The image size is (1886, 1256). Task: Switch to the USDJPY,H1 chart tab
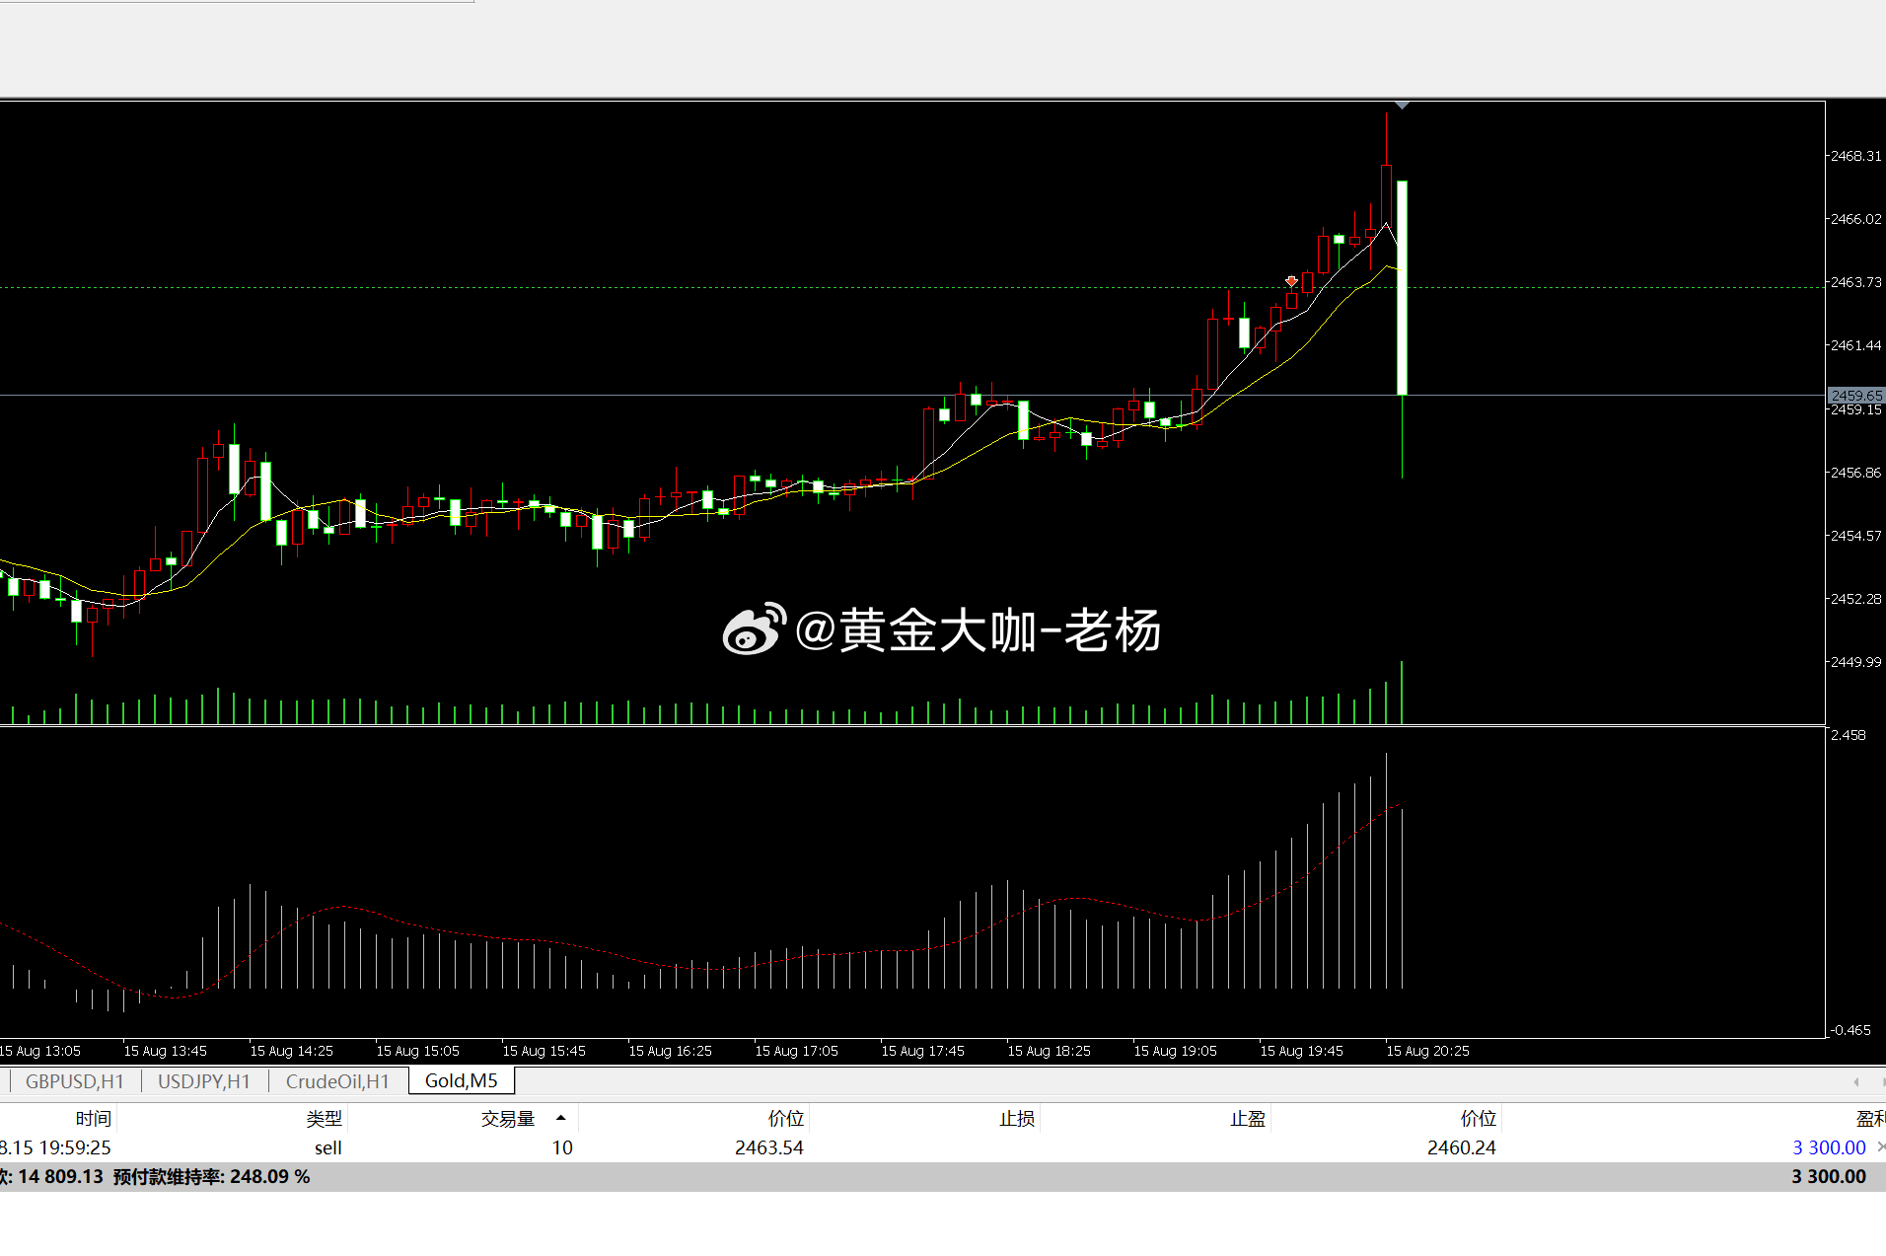point(204,1081)
